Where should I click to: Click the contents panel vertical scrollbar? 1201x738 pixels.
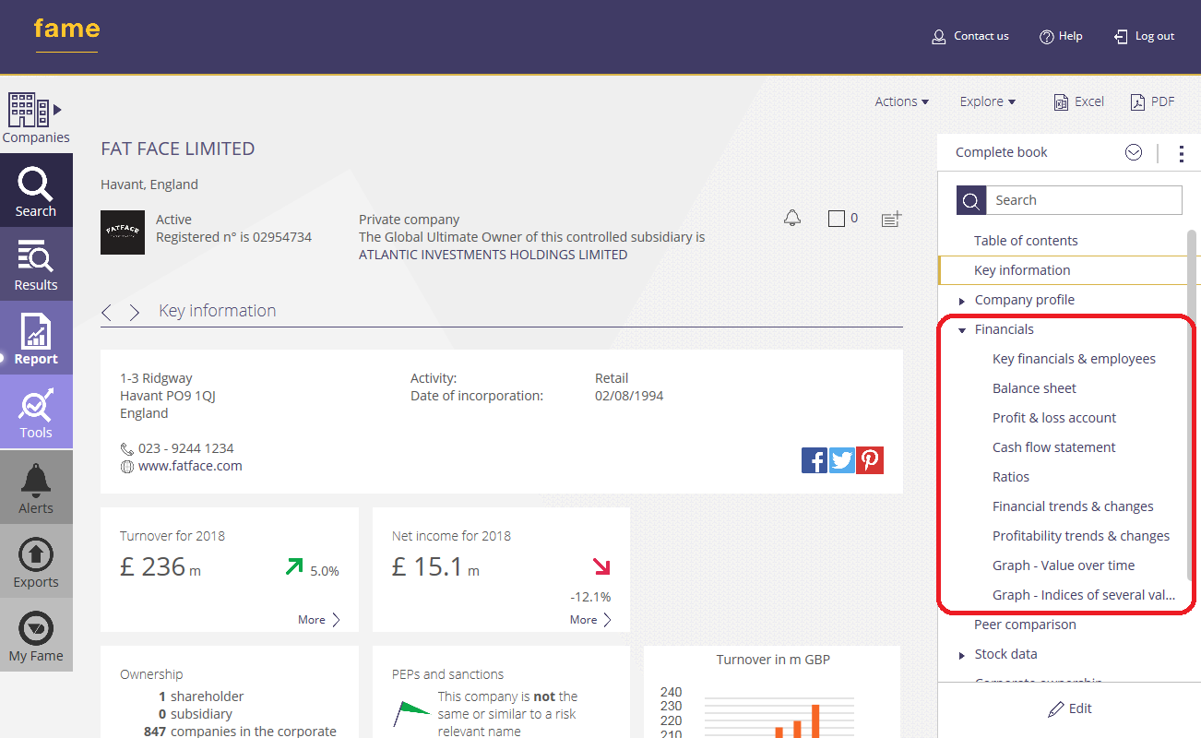[1192, 406]
